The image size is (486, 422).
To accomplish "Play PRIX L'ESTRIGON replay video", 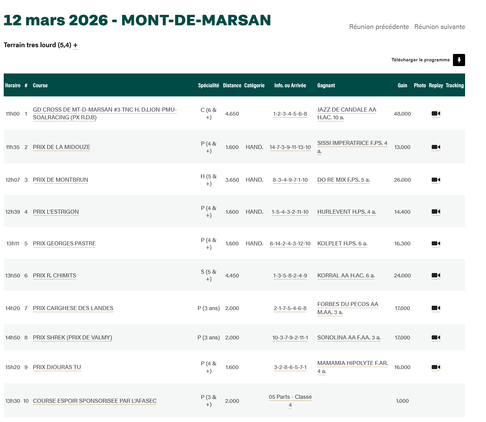I will [435, 212].
